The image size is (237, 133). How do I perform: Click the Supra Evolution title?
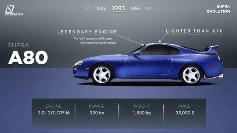[x=218, y=9]
